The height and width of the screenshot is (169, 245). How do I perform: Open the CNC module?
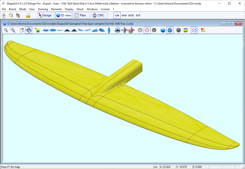(x=99, y=15)
